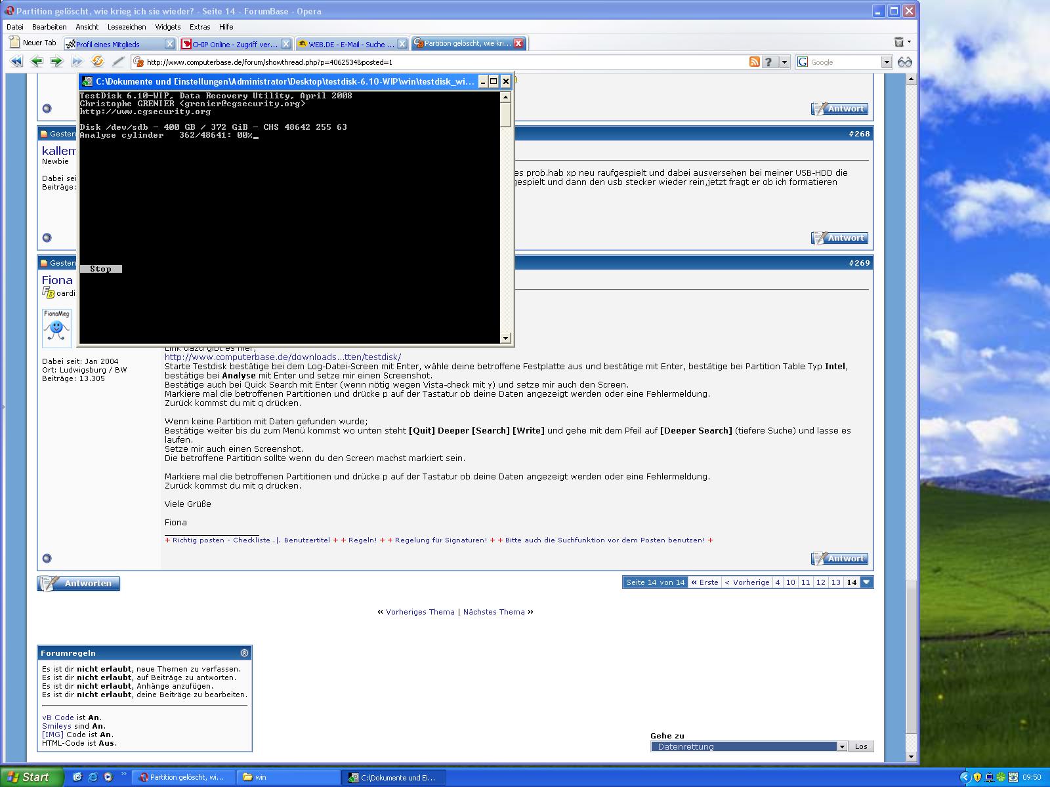Click the Internet Explorer quick launch icon
The image size is (1050, 787).
pyautogui.click(x=93, y=777)
